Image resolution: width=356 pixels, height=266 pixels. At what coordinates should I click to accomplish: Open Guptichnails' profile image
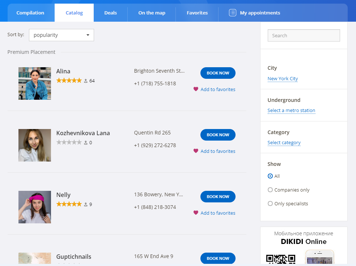point(35,258)
